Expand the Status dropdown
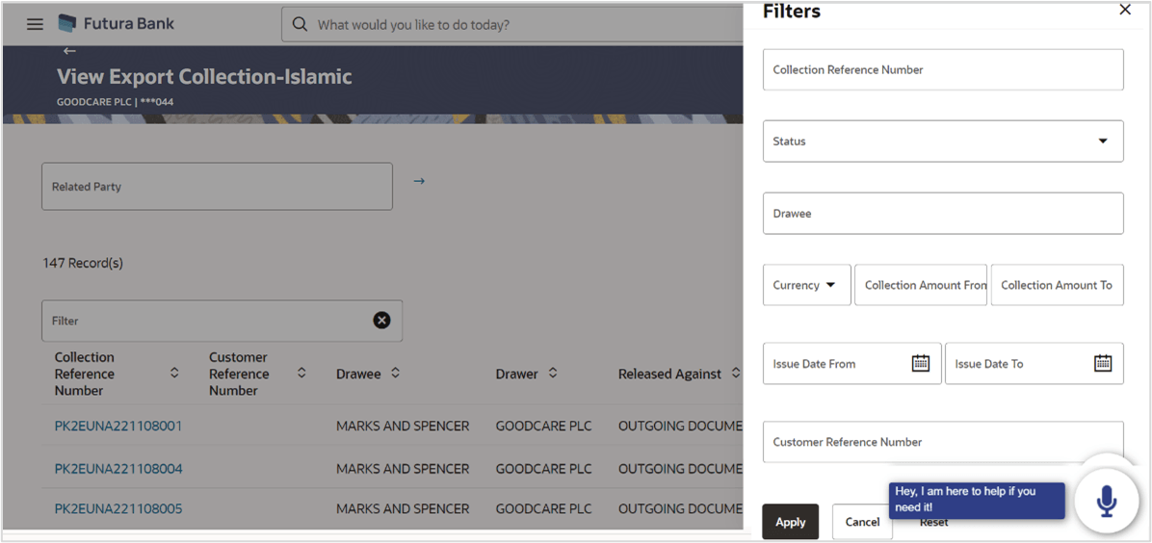The height and width of the screenshot is (543, 1152). (943, 142)
